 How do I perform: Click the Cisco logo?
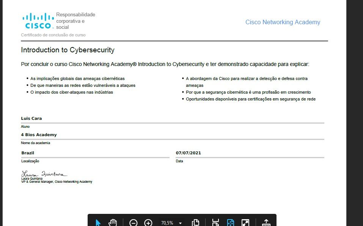[x=38, y=21]
